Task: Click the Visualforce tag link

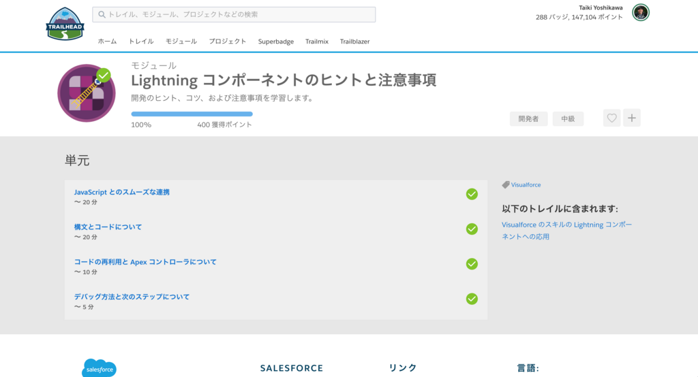Action: [x=526, y=184]
